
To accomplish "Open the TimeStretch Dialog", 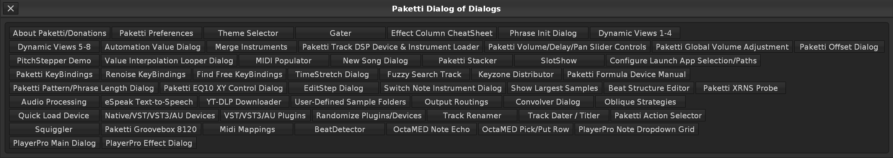I will (x=332, y=74).
